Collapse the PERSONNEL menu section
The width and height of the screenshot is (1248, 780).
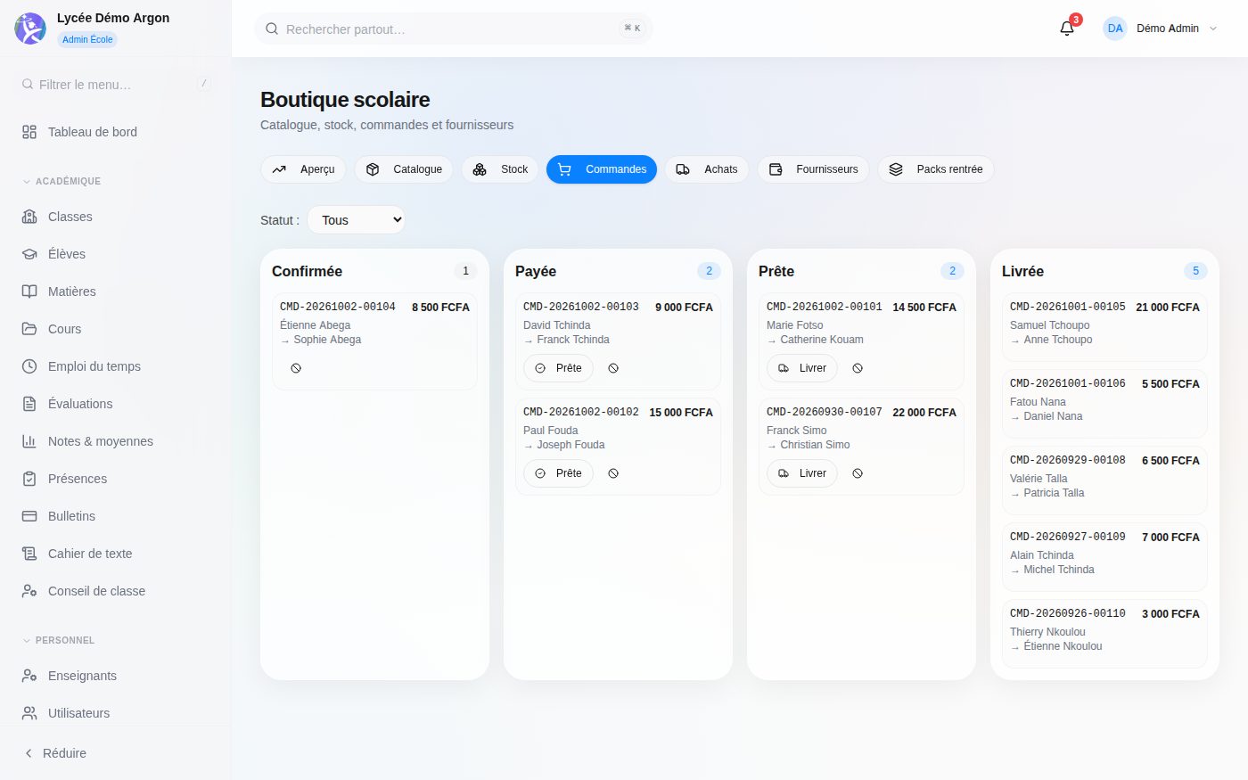point(58,640)
